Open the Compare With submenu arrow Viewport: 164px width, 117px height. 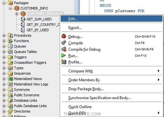159,71
